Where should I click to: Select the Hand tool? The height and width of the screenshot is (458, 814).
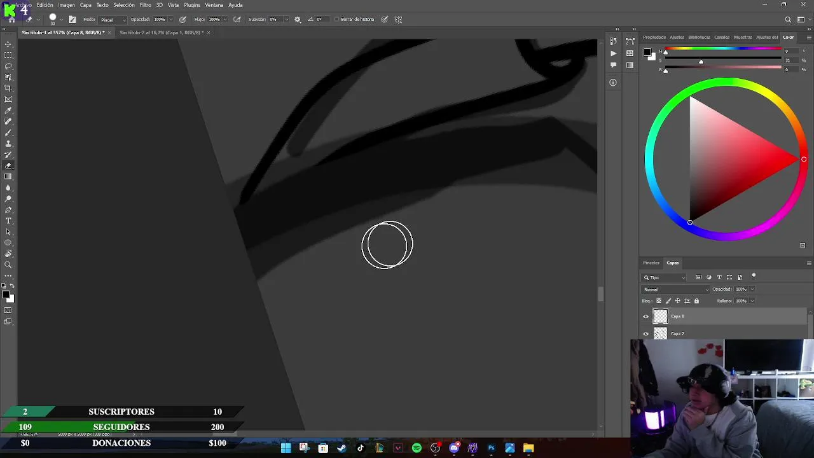[8, 254]
